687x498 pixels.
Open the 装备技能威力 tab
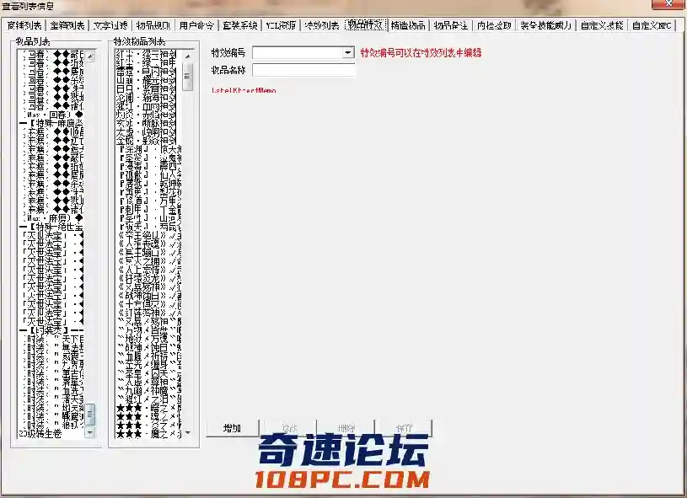[x=546, y=25]
